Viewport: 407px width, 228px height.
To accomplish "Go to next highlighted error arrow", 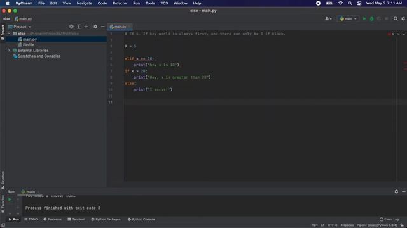I will click(404, 34).
